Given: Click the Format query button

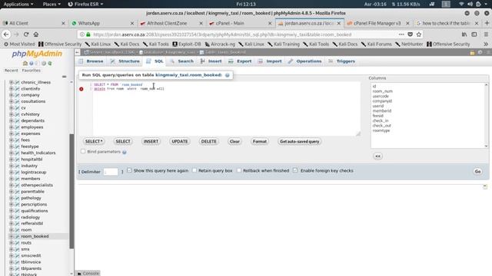Looking at the screenshot, I should (x=260, y=141).
